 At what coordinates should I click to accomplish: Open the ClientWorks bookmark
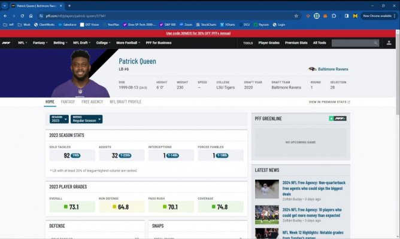click(44, 24)
